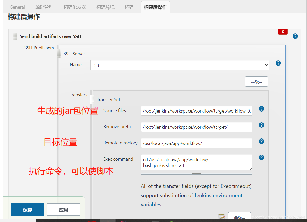Open help icon for Remote directory
307x222 pixels.
261,141
